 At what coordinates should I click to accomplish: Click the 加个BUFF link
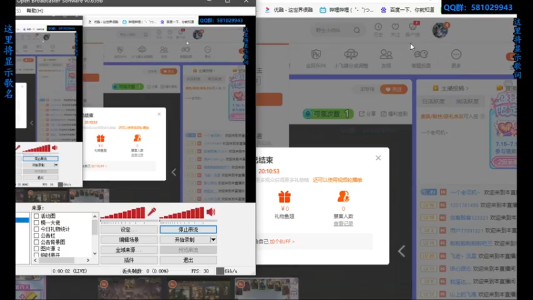(282, 241)
